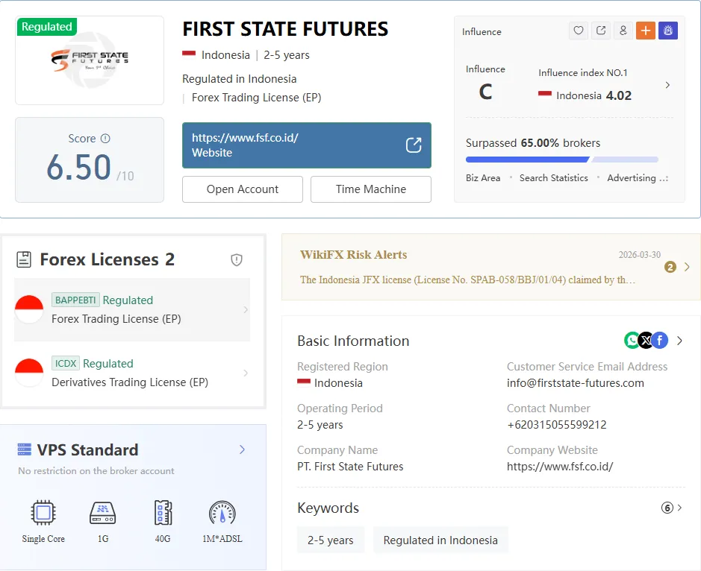Image resolution: width=701 pixels, height=571 pixels.
Task: Click the 2-5 years keyword tag
Action: pos(331,540)
